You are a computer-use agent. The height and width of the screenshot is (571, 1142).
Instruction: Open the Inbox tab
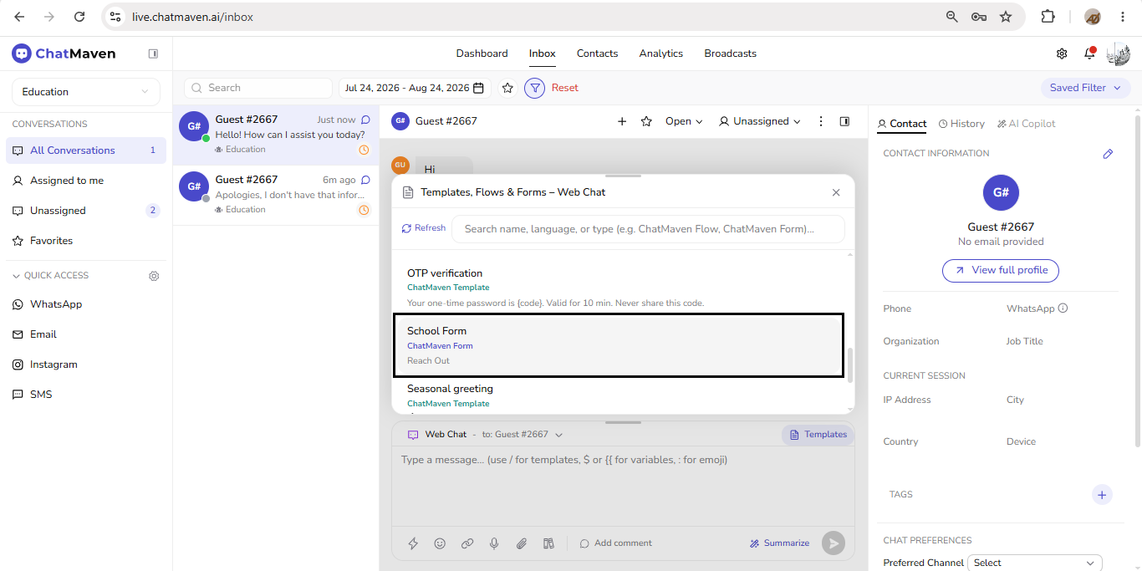click(x=543, y=54)
